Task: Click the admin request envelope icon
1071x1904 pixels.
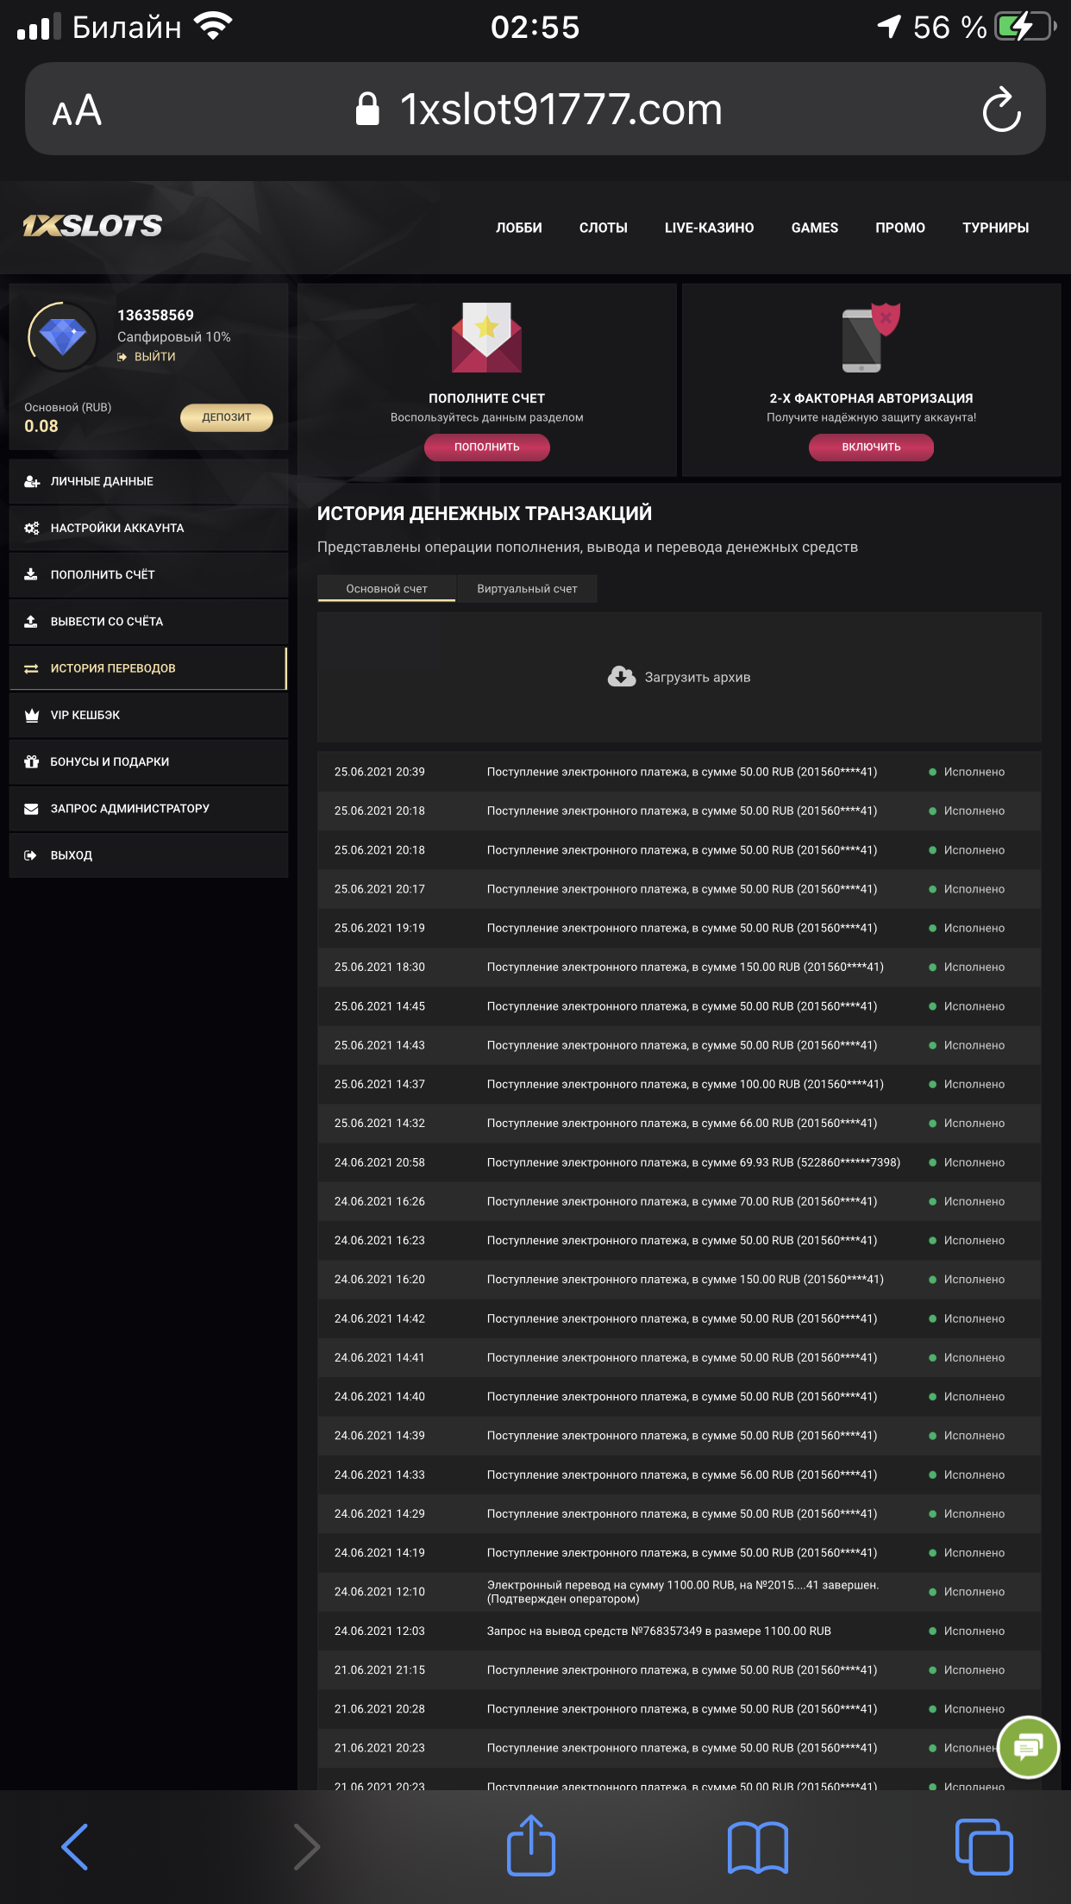Action: [31, 809]
